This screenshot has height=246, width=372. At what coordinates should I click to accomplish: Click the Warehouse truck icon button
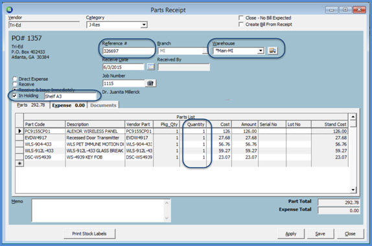coord(273,50)
